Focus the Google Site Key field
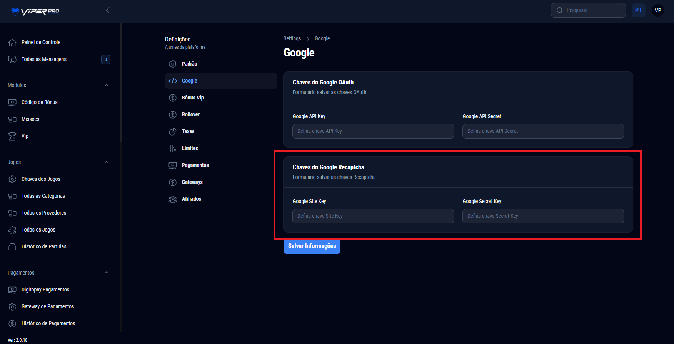This screenshot has height=344, width=674. (373, 216)
